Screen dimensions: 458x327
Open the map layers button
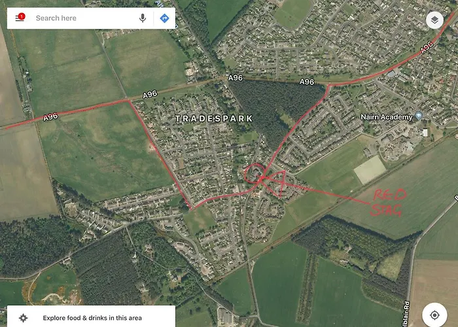(x=434, y=20)
